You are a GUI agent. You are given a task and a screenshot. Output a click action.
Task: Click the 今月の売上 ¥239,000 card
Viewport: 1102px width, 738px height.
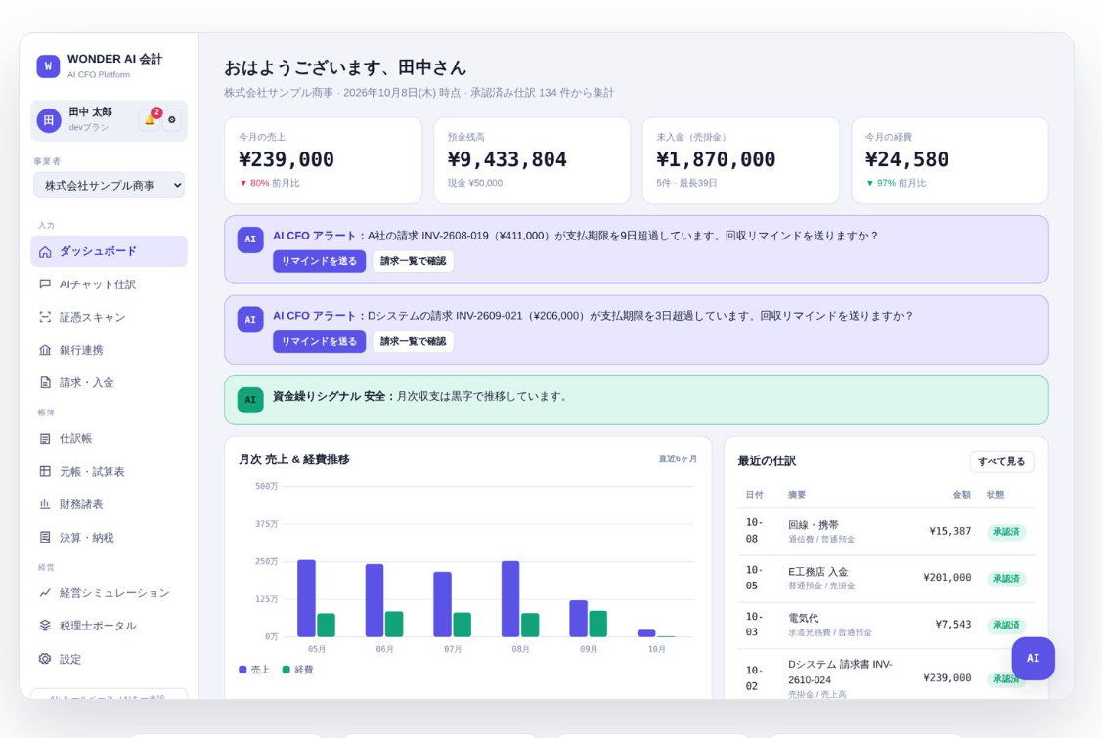click(324, 160)
